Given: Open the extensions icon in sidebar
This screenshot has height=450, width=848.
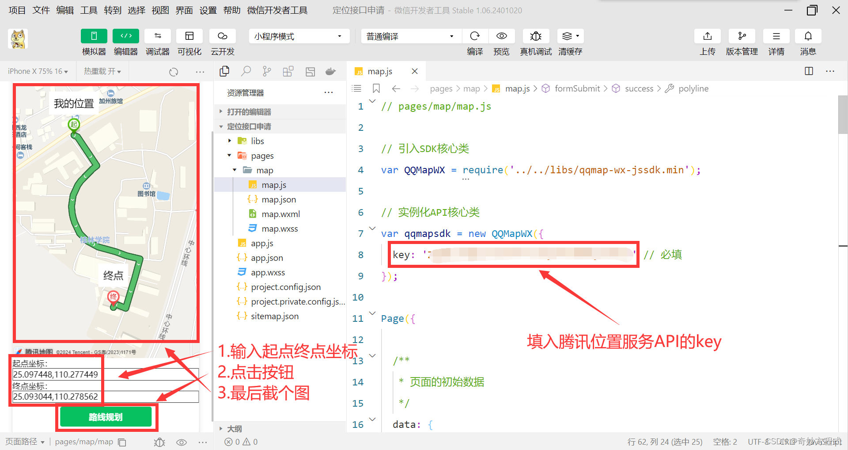Looking at the screenshot, I should point(288,71).
